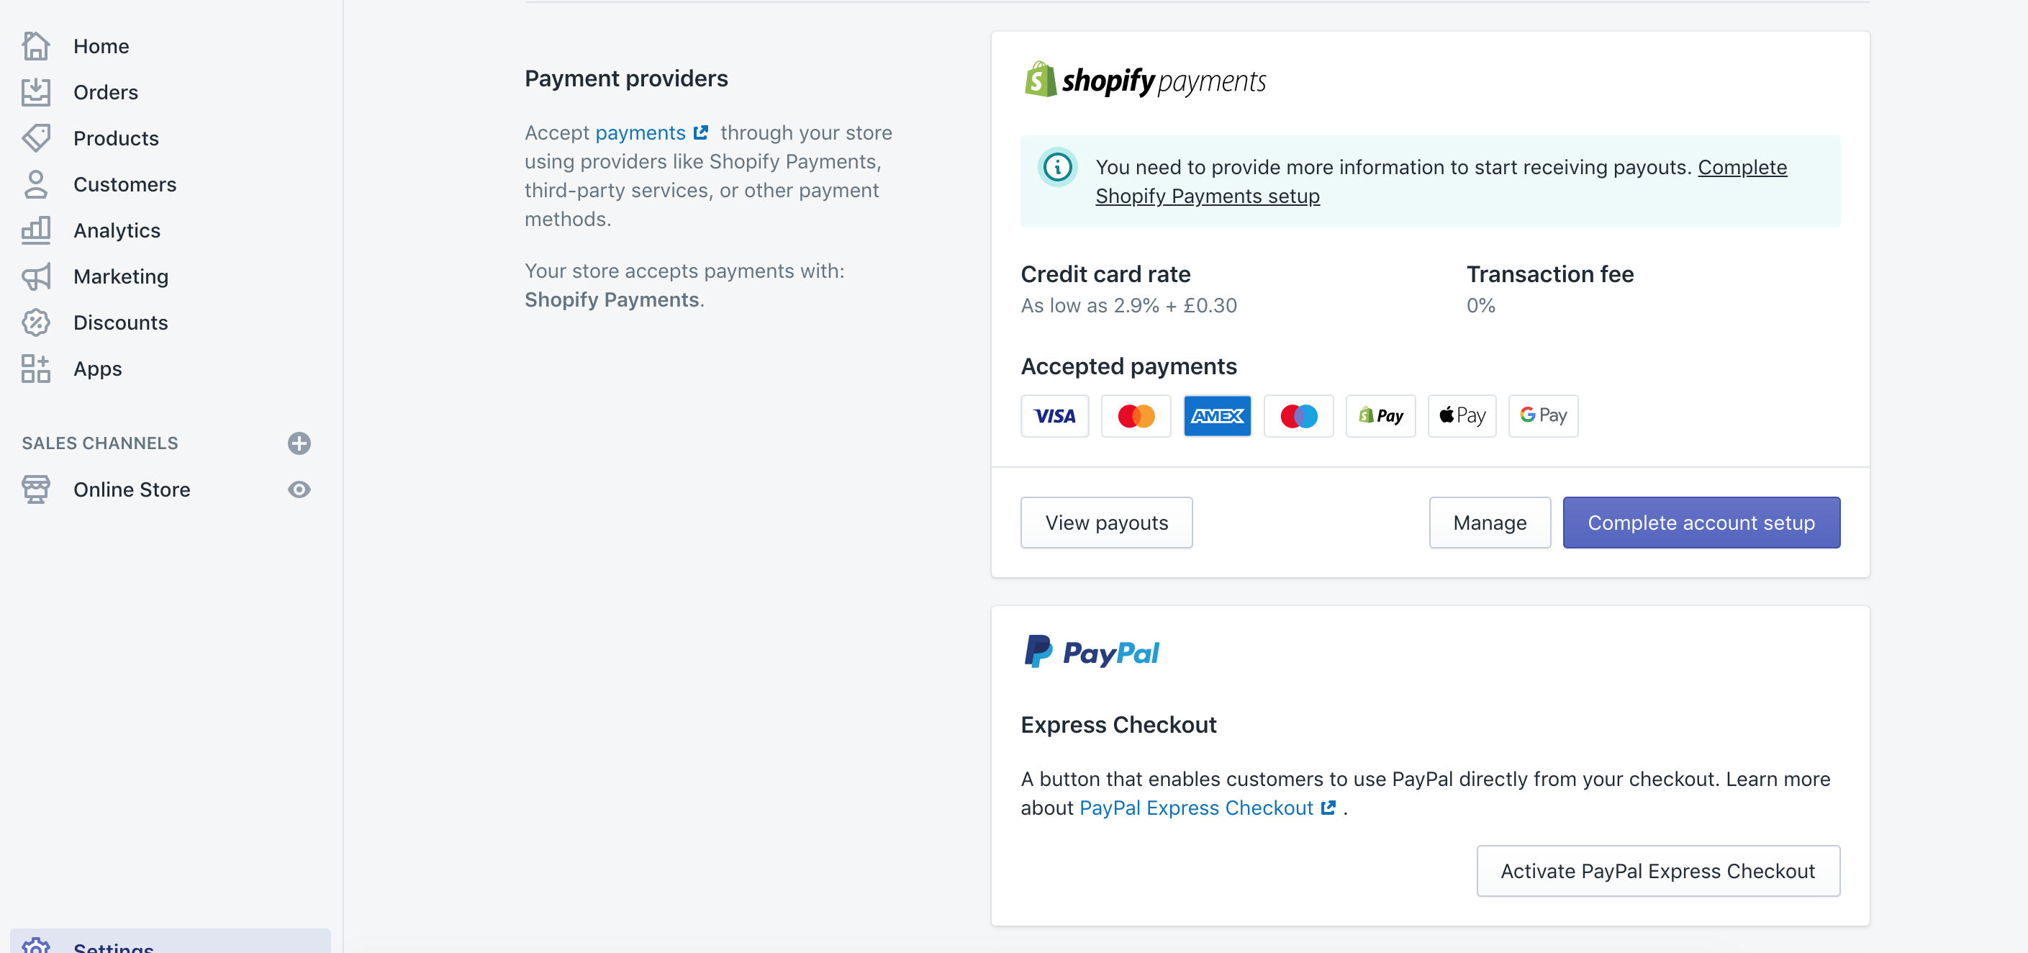Click the Products tag icon
Screen dimensions: 2028x953
35,139
